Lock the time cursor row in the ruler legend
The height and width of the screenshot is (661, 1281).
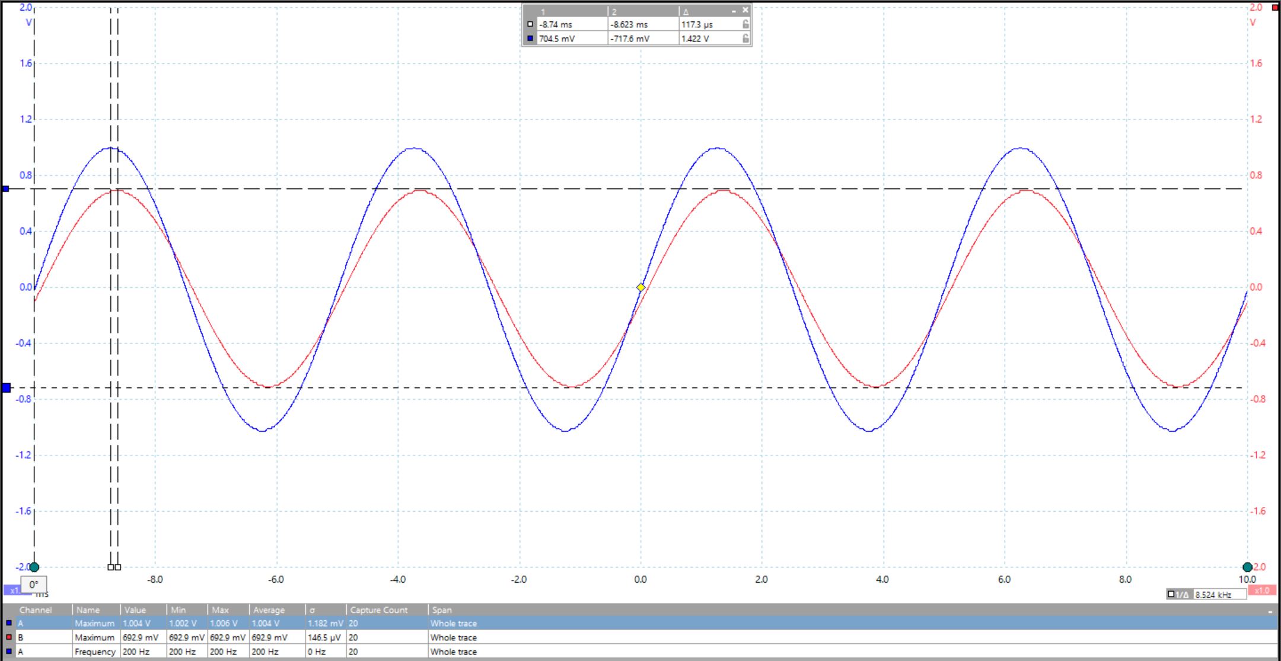tap(745, 24)
